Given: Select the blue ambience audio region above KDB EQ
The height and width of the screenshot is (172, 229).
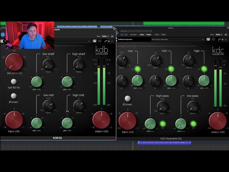Looking at the screenshot, I should (x=77, y=27).
